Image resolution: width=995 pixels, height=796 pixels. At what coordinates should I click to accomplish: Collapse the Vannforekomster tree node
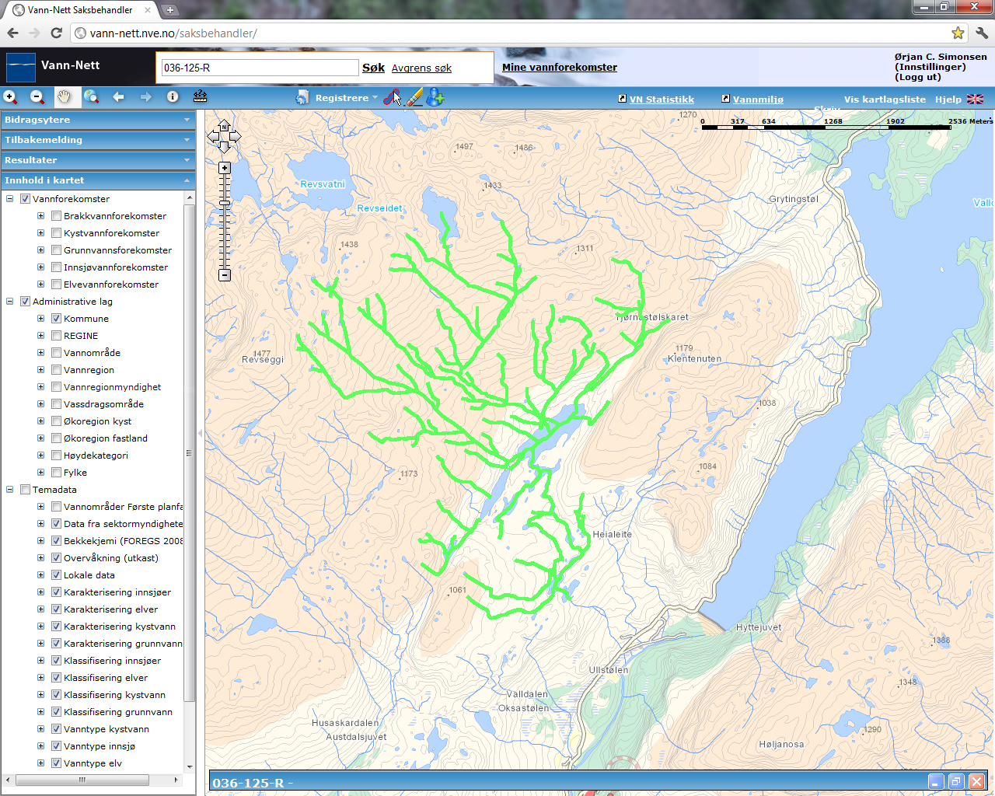pyautogui.click(x=10, y=199)
